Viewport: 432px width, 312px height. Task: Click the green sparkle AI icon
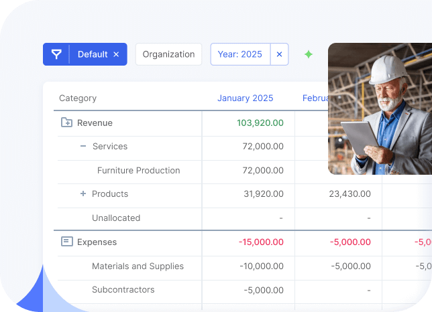(309, 55)
